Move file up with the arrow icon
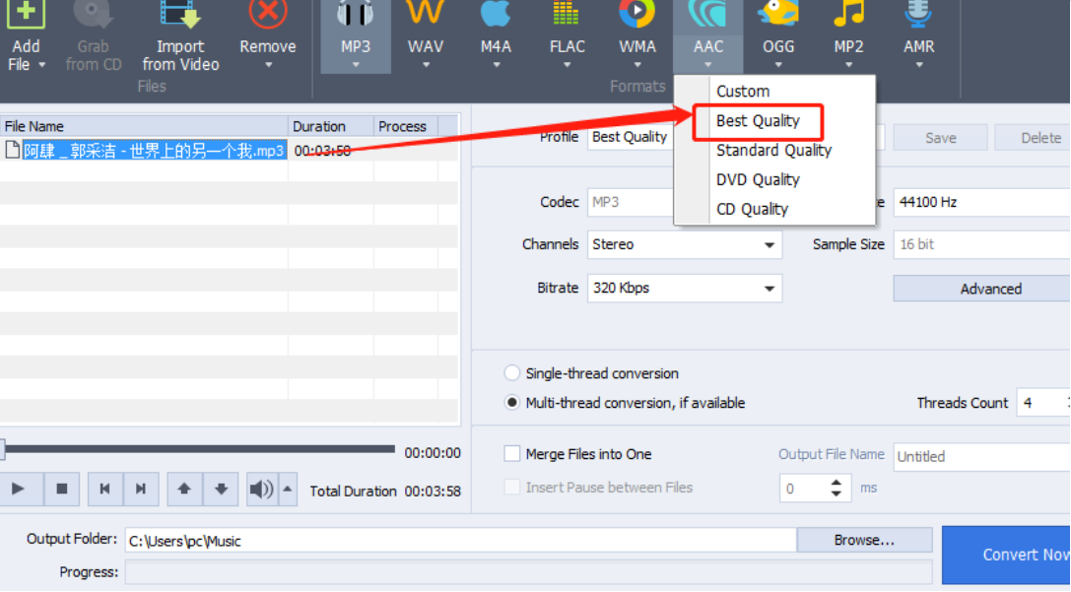This screenshot has height=592, width=1071. tap(184, 489)
